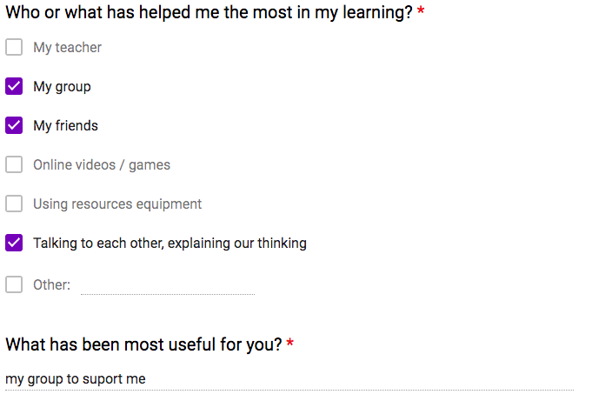Focus the Other option's text field
The width and height of the screenshot is (592, 401).
pos(168,285)
